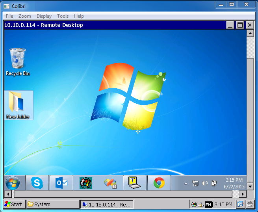Switch to the 10.18.0.114 Remote Desktop taskbar button

(x=107, y=205)
